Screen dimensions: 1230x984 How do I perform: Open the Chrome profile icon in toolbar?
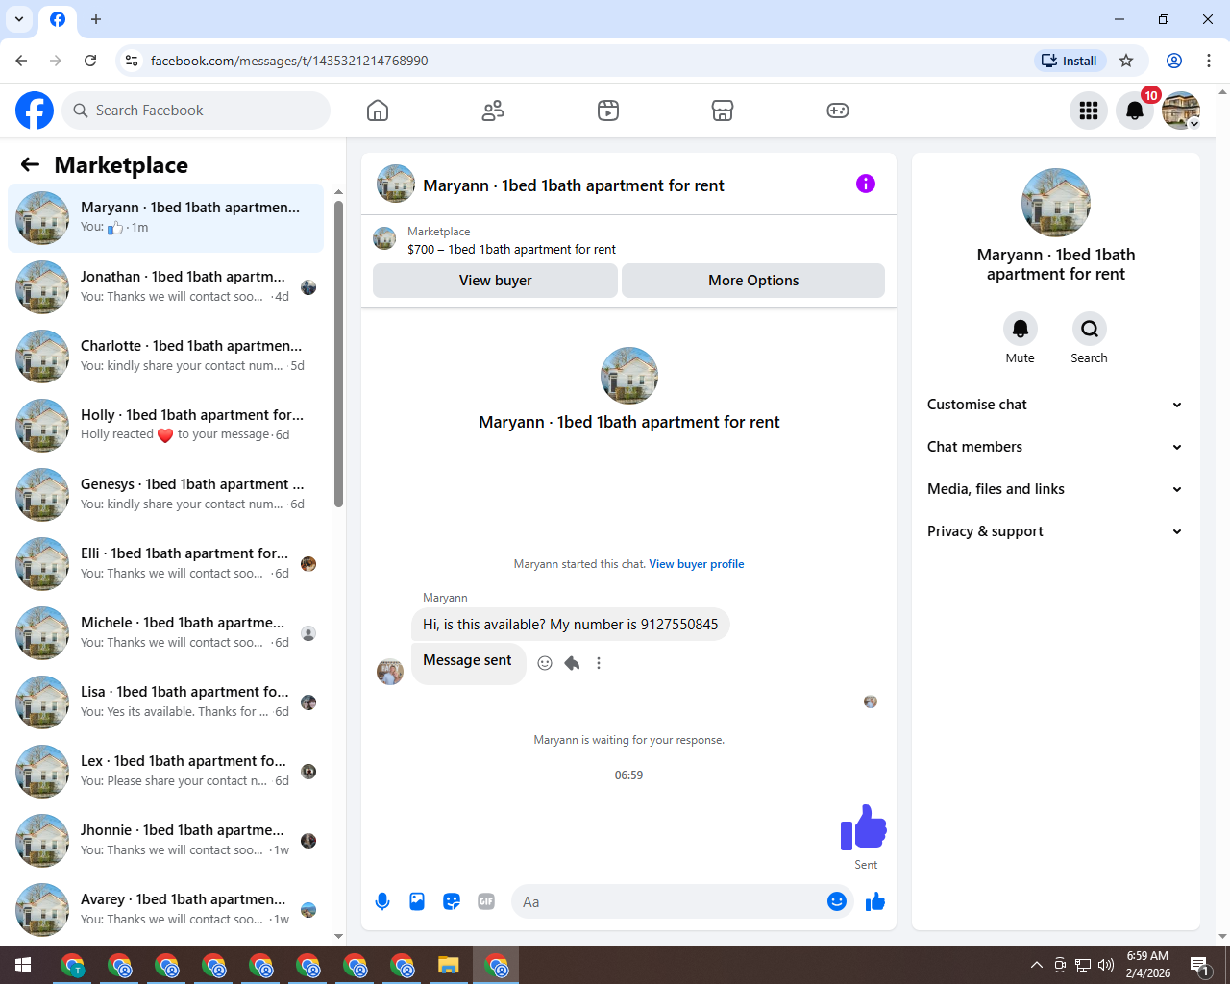tap(1174, 61)
